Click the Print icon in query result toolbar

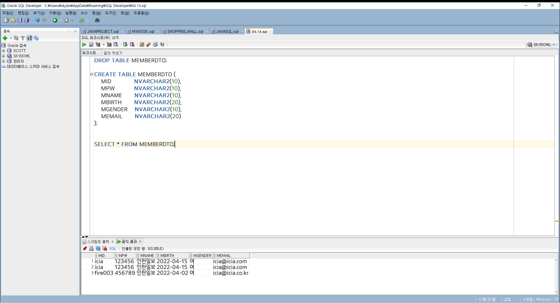[91, 249]
